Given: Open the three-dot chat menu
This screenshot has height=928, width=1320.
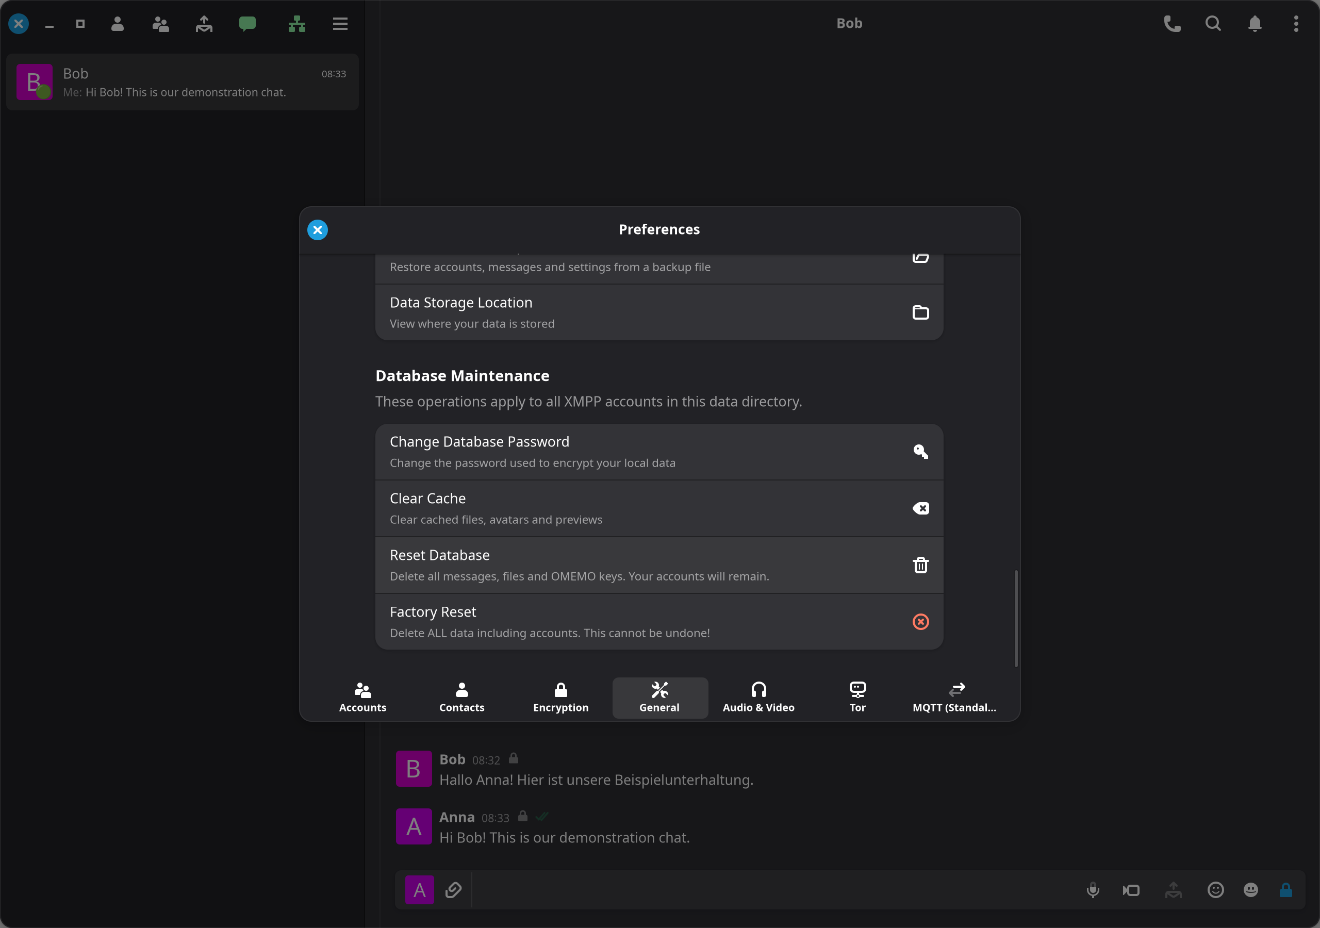Looking at the screenshot, I should click(1296, 24).
